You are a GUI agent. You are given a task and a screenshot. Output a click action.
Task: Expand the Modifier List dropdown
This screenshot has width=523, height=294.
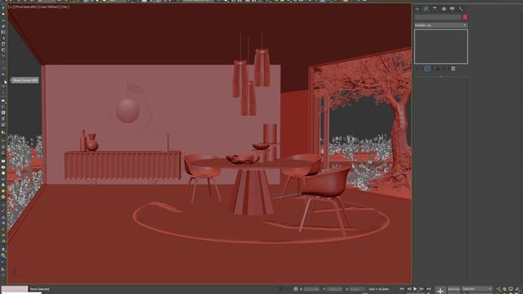pos(441,25)
